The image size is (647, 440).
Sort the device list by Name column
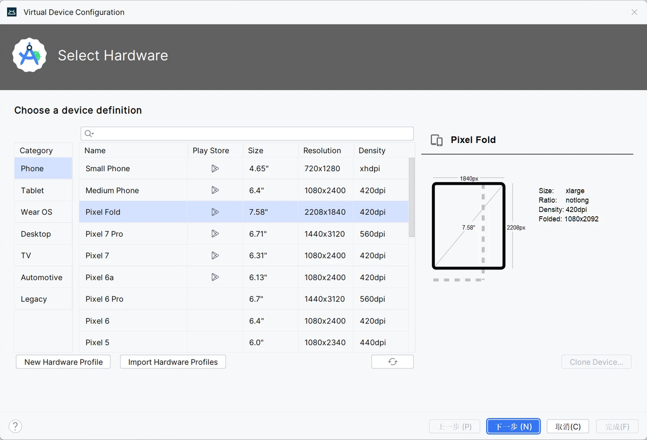point(95,151)
